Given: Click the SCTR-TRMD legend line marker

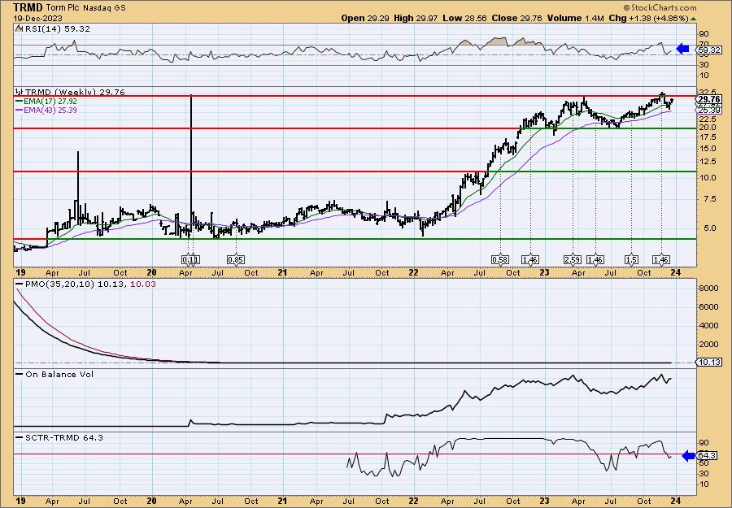Looking at the screenshot, I should coord(20,437).
